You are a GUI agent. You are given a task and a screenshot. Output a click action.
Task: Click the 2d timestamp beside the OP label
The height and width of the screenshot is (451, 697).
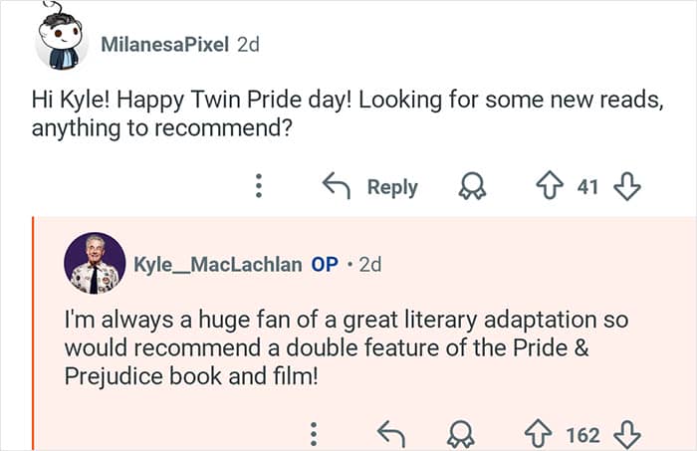369,265
